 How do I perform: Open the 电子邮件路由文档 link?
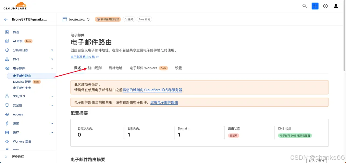coord(83,57)
